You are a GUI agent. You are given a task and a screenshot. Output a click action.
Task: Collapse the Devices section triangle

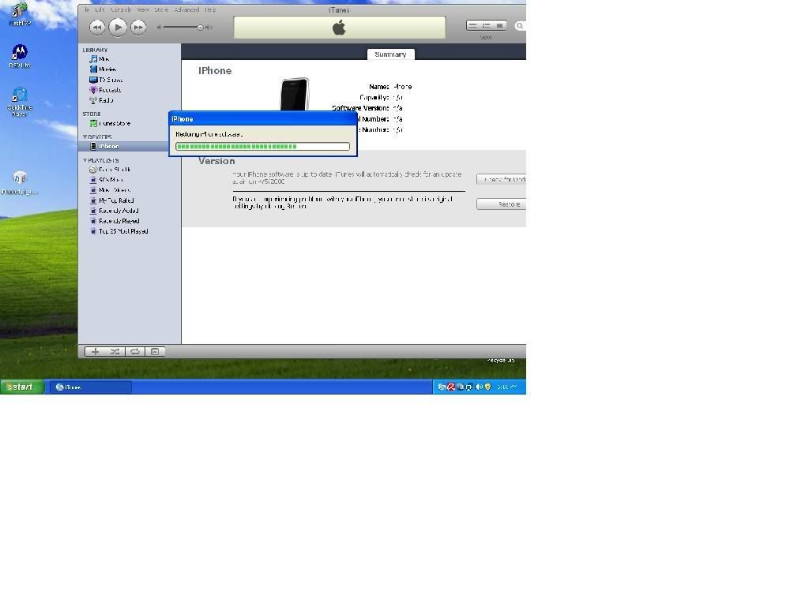85,137
